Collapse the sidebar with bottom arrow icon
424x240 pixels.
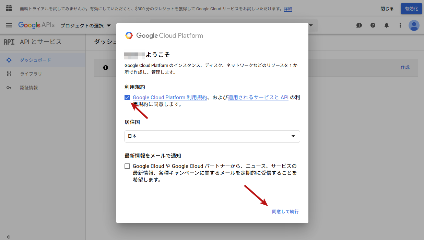9,237
